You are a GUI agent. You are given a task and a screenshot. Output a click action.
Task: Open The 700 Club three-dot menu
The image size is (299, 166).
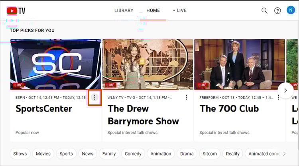tap(278, 97)
